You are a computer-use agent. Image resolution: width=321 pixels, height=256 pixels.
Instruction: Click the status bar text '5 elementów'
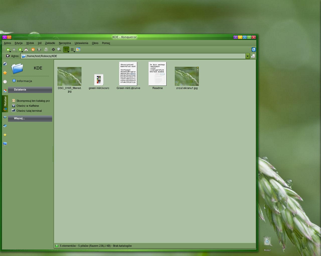pos(68,246)
